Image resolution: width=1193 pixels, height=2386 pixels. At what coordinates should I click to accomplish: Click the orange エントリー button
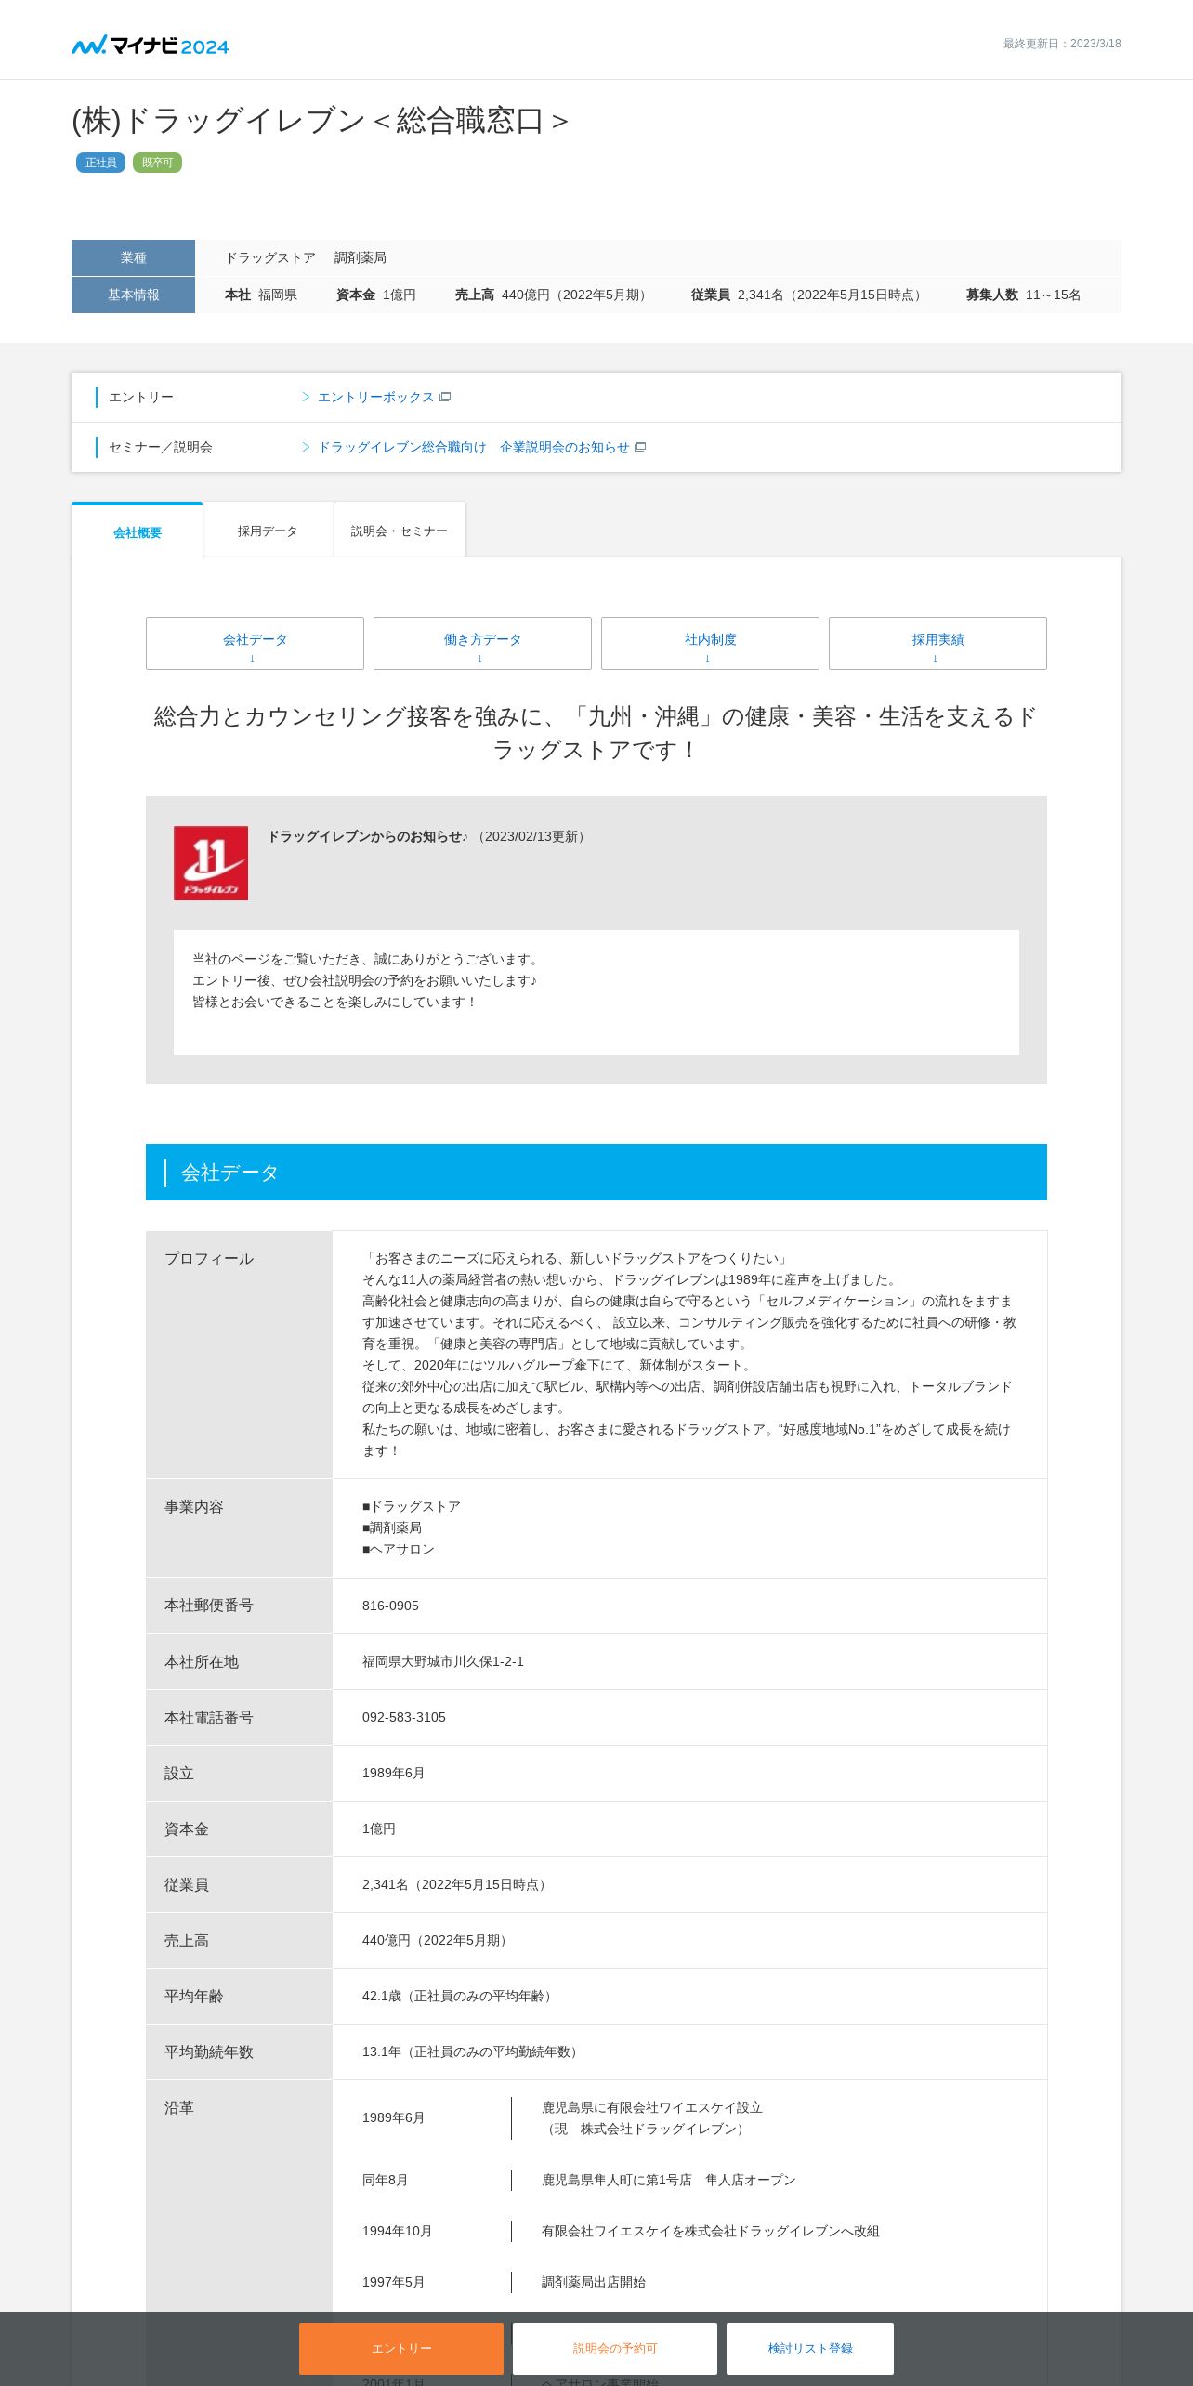pos(401,2348)
